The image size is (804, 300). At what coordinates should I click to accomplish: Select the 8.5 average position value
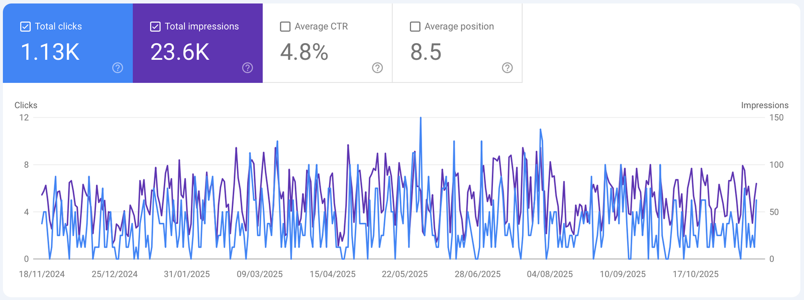click(x=426, y=52)
